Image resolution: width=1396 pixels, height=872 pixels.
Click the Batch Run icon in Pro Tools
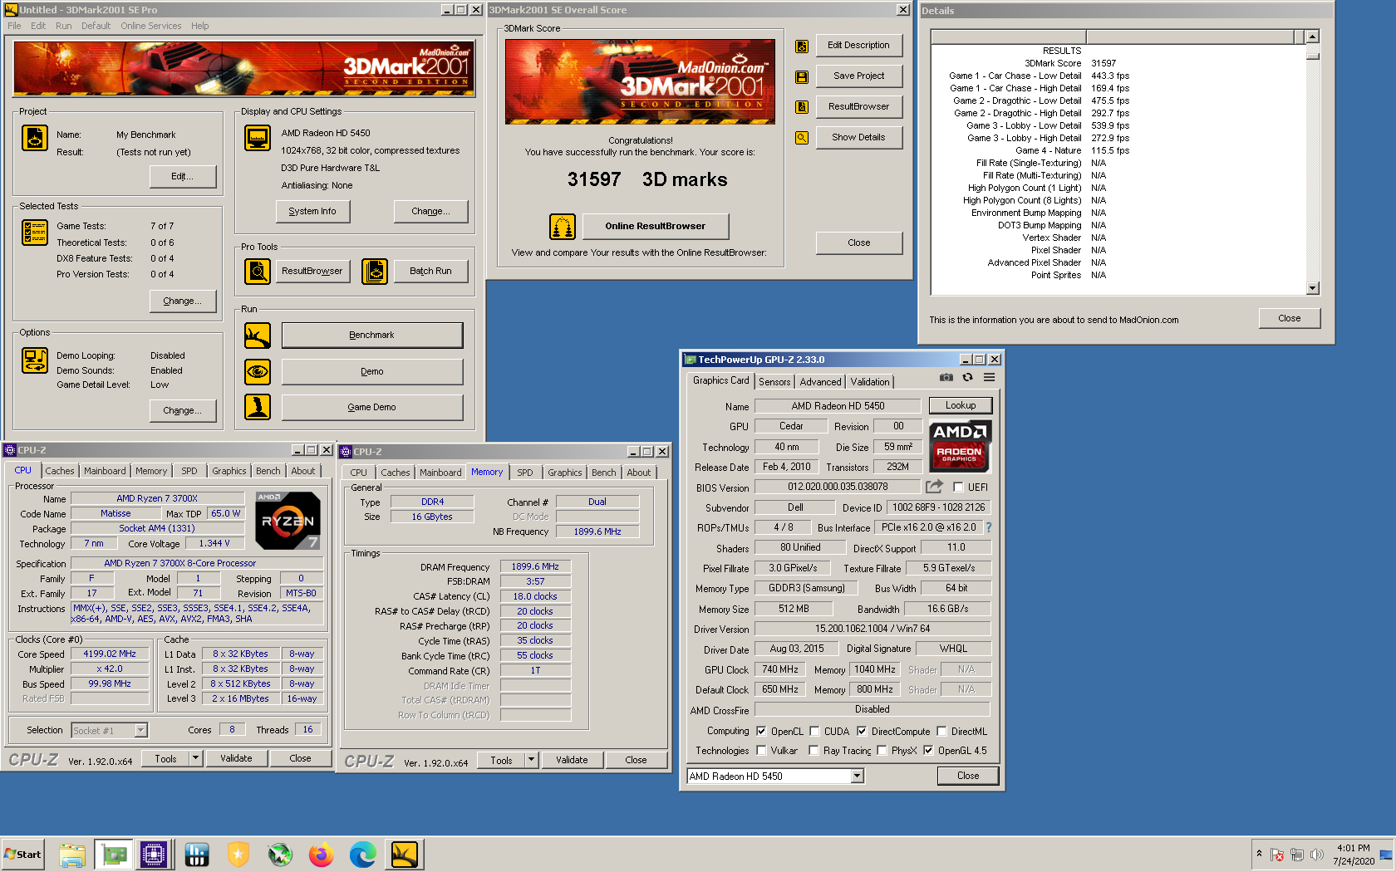coord(375,271)
